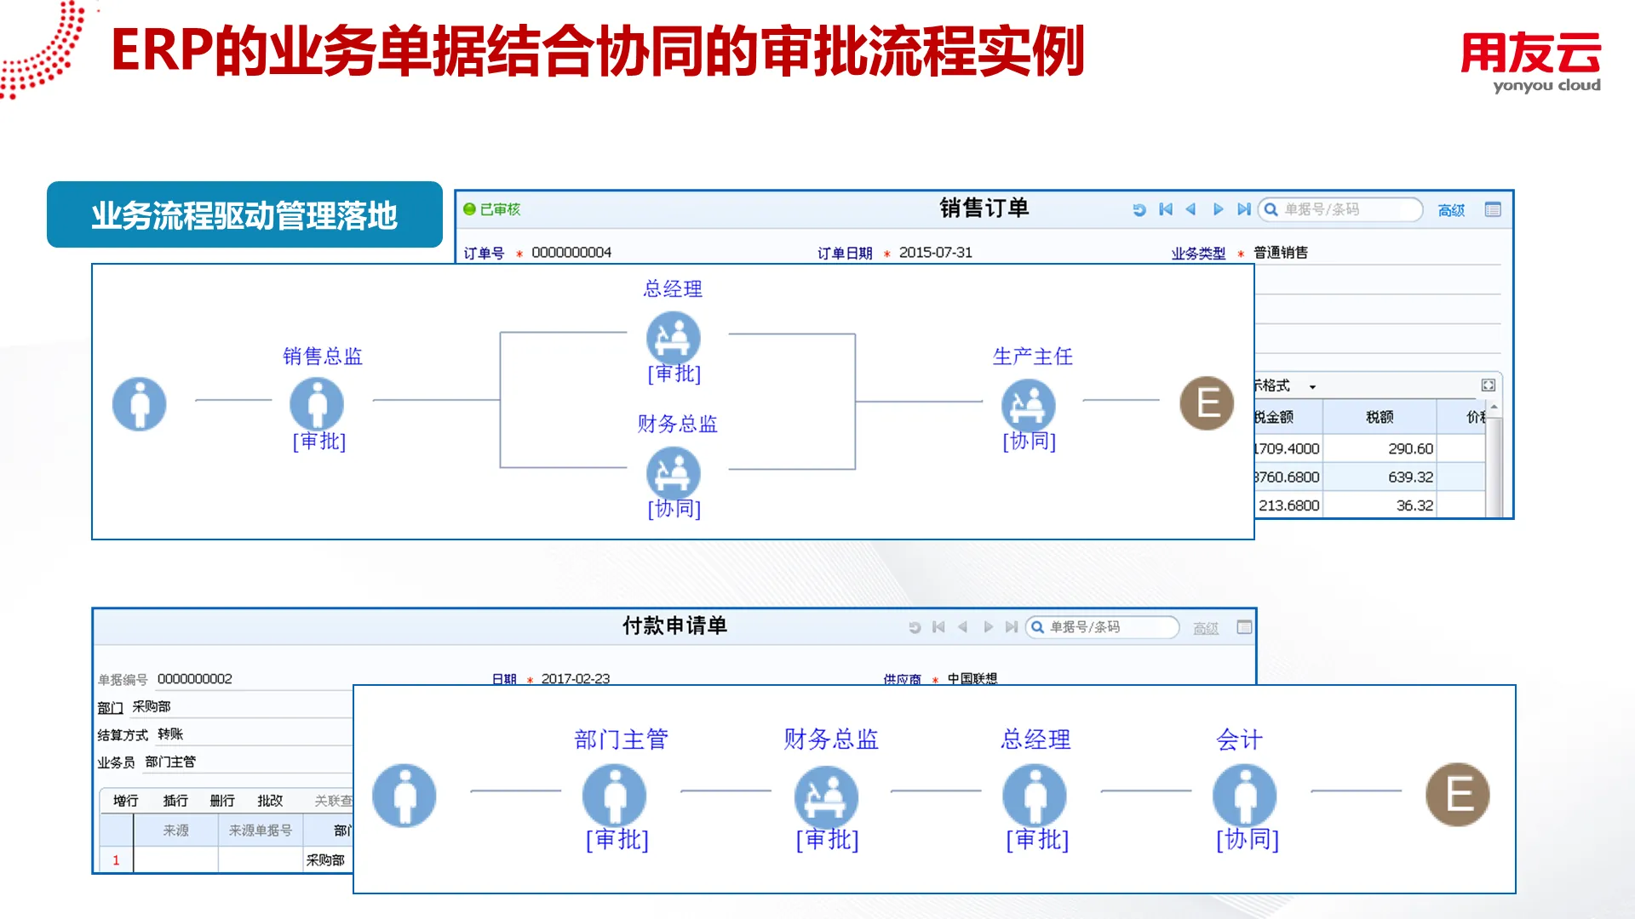Select 财务总监 approval node in payment flow
This screenshot has width=1635, height=919.
coord(826,797)
